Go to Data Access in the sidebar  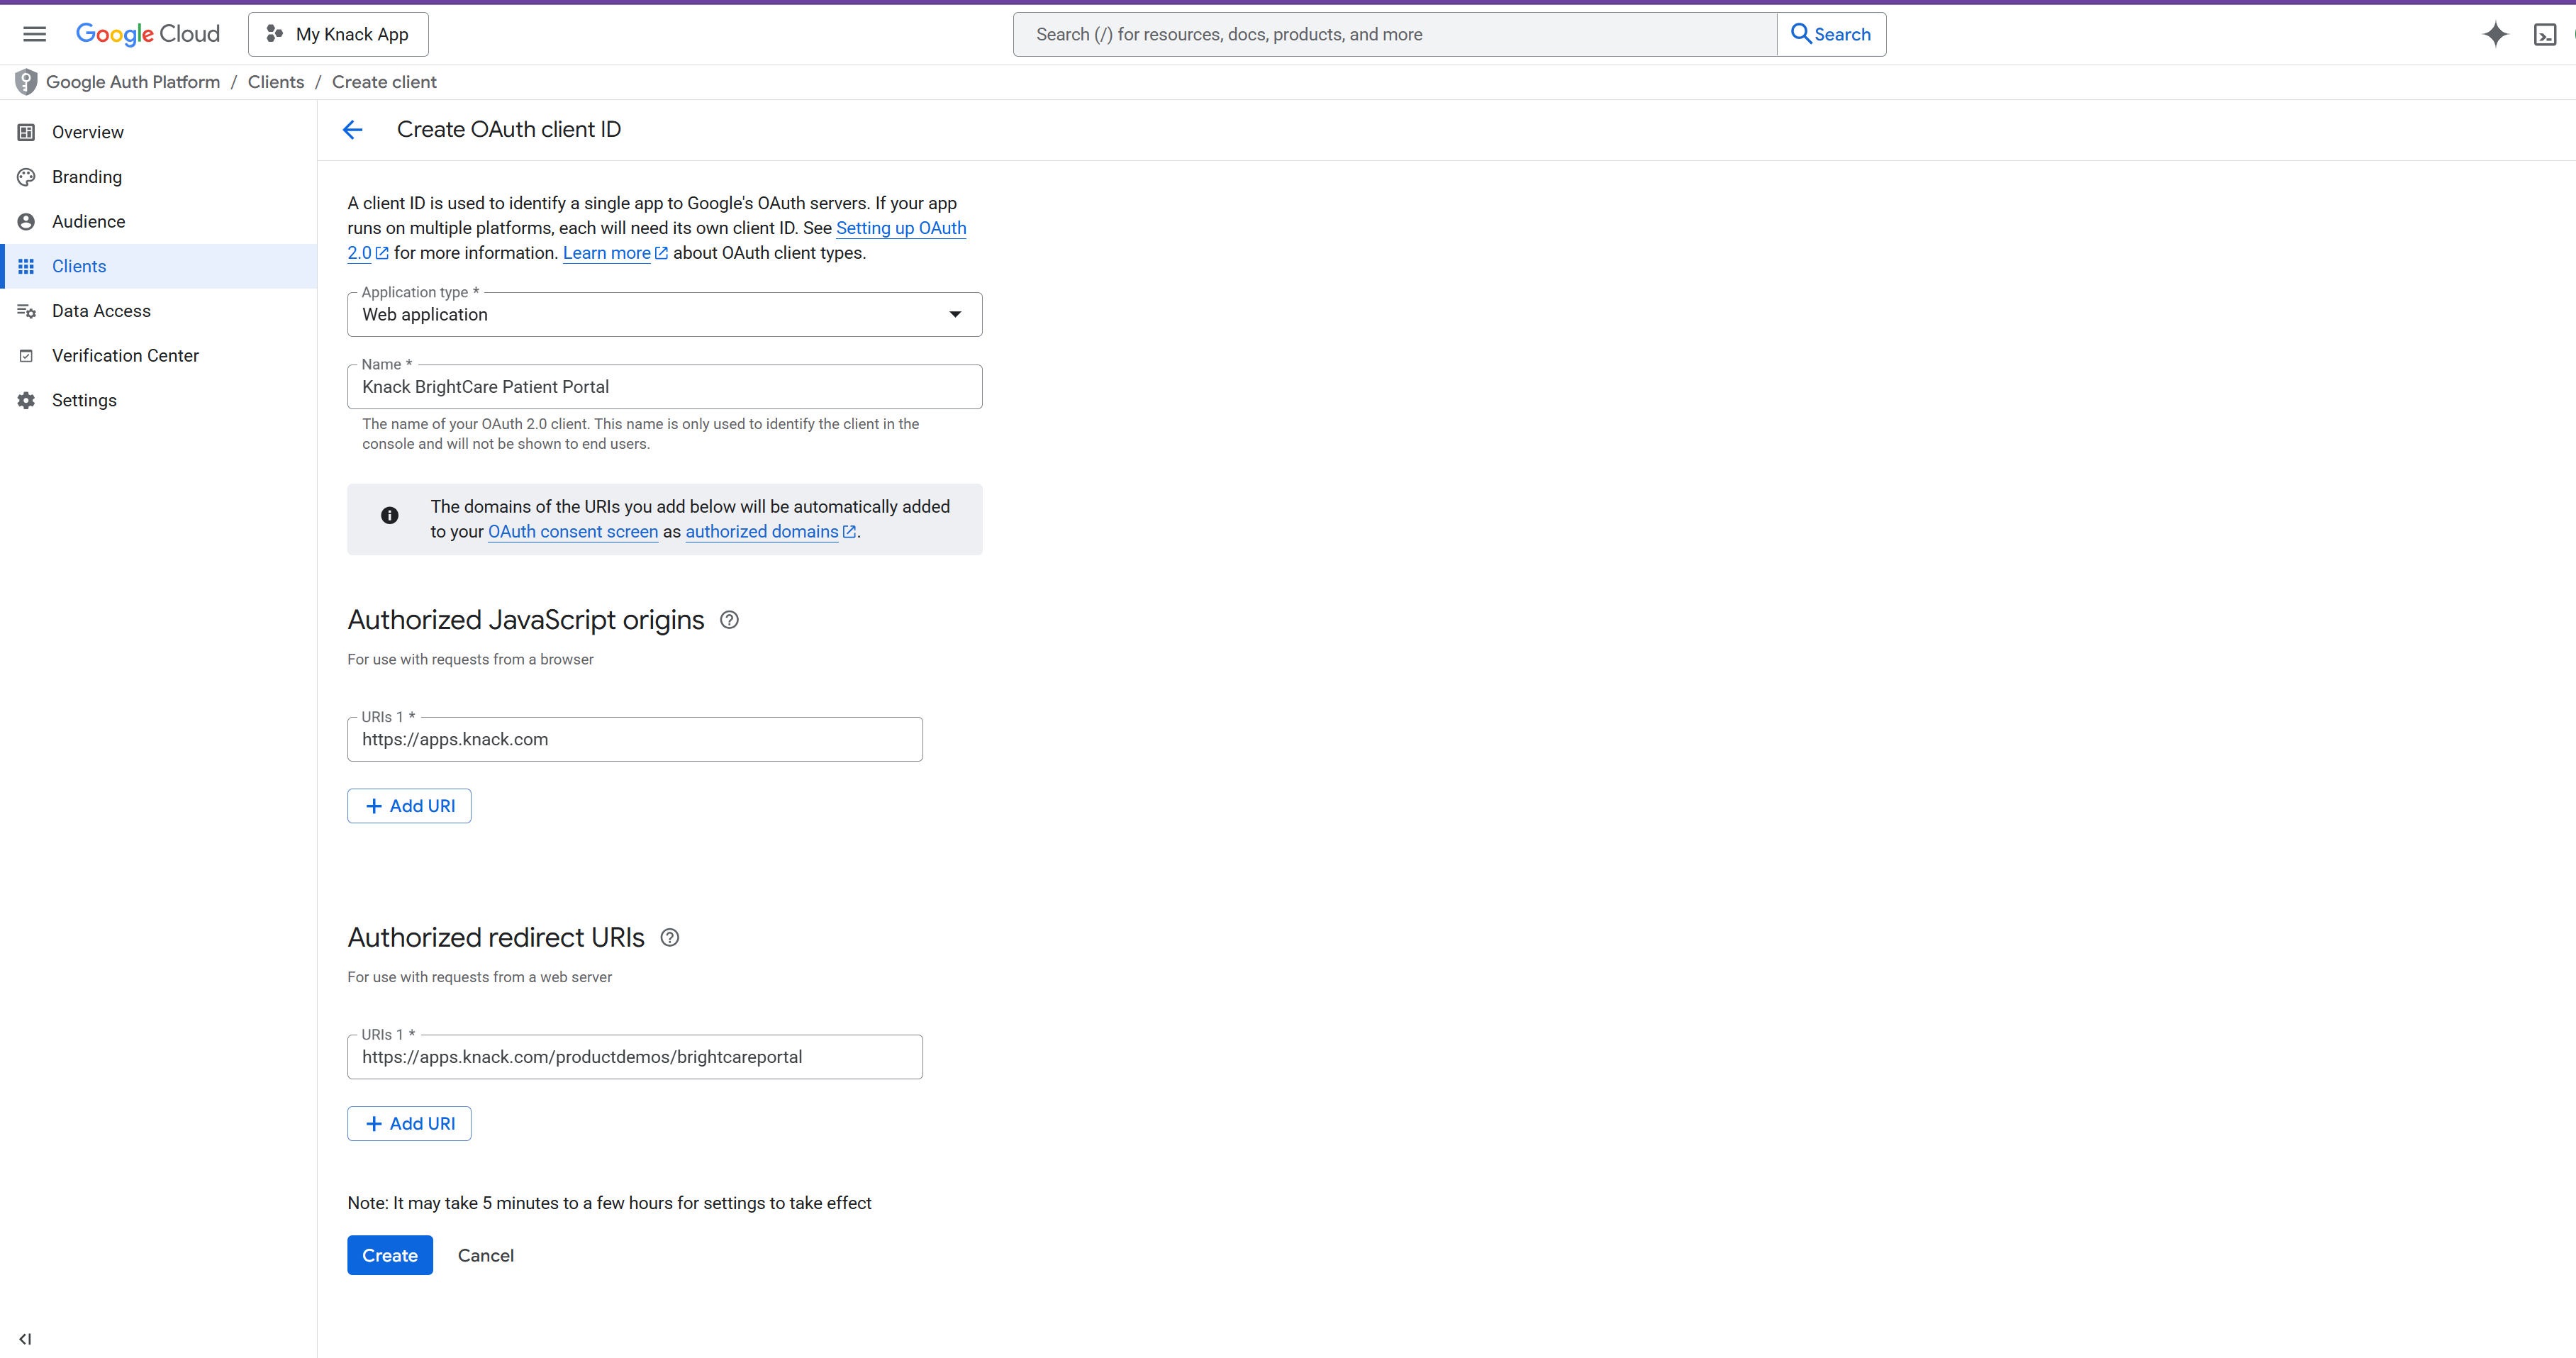pyautogui.click(x=101, y=311)
